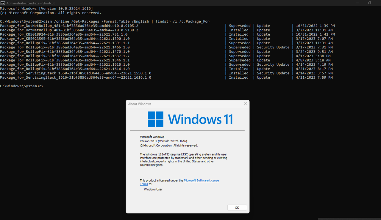
Task: Click the date 3/7/2023 11:31 AM on the DotNetRollup_481 10.0.9139.2 row
Action: click(314, 30)
